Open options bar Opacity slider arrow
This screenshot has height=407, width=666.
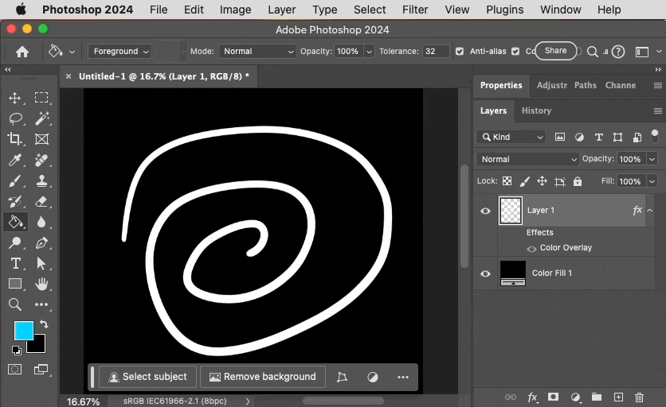(369, 52)
